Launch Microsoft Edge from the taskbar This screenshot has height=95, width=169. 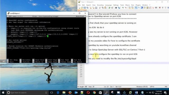58,93
